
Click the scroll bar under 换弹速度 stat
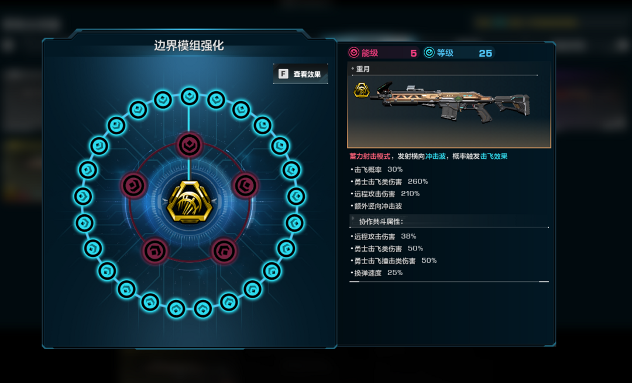[449, 281]
